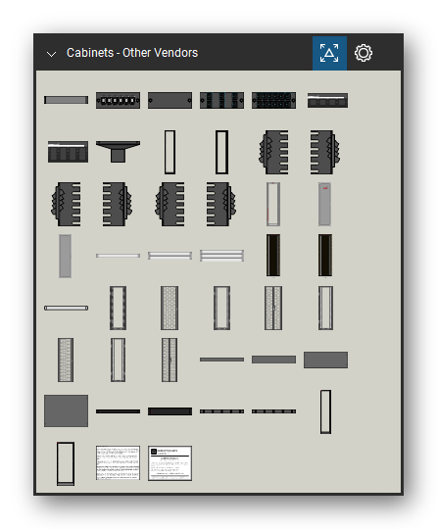Select the cabinet outline with red side stripe

(x=273, y=204)
